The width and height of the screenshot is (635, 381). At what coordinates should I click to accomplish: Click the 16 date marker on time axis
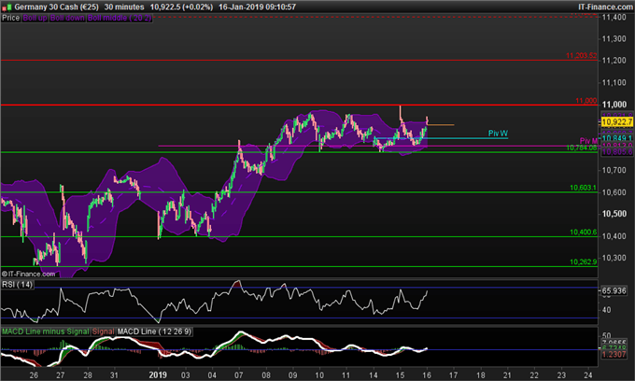tap(427, 375)
